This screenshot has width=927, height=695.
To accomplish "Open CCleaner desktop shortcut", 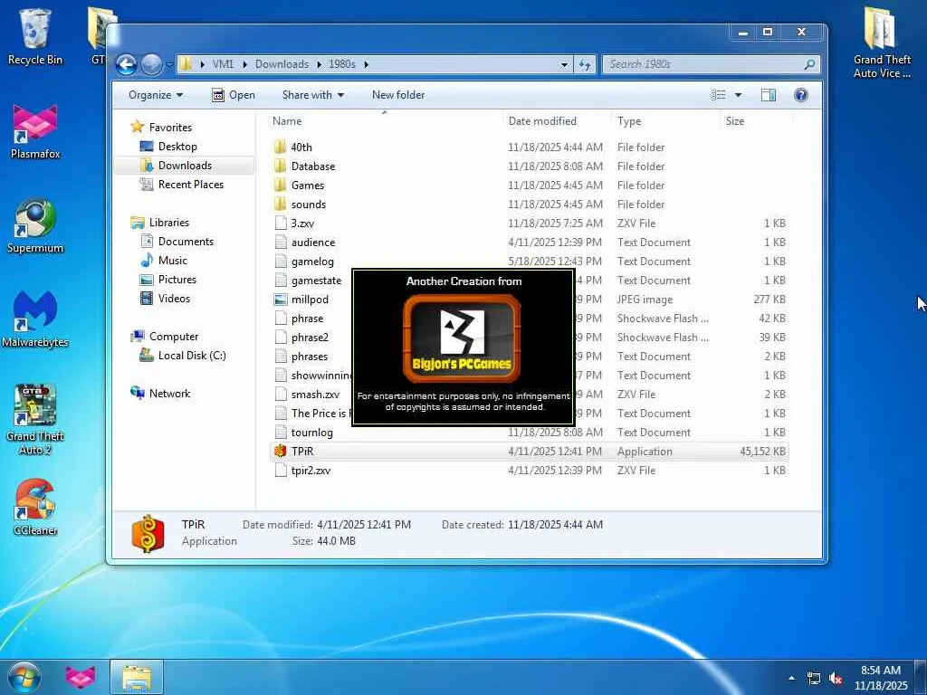I will (35, 507).
